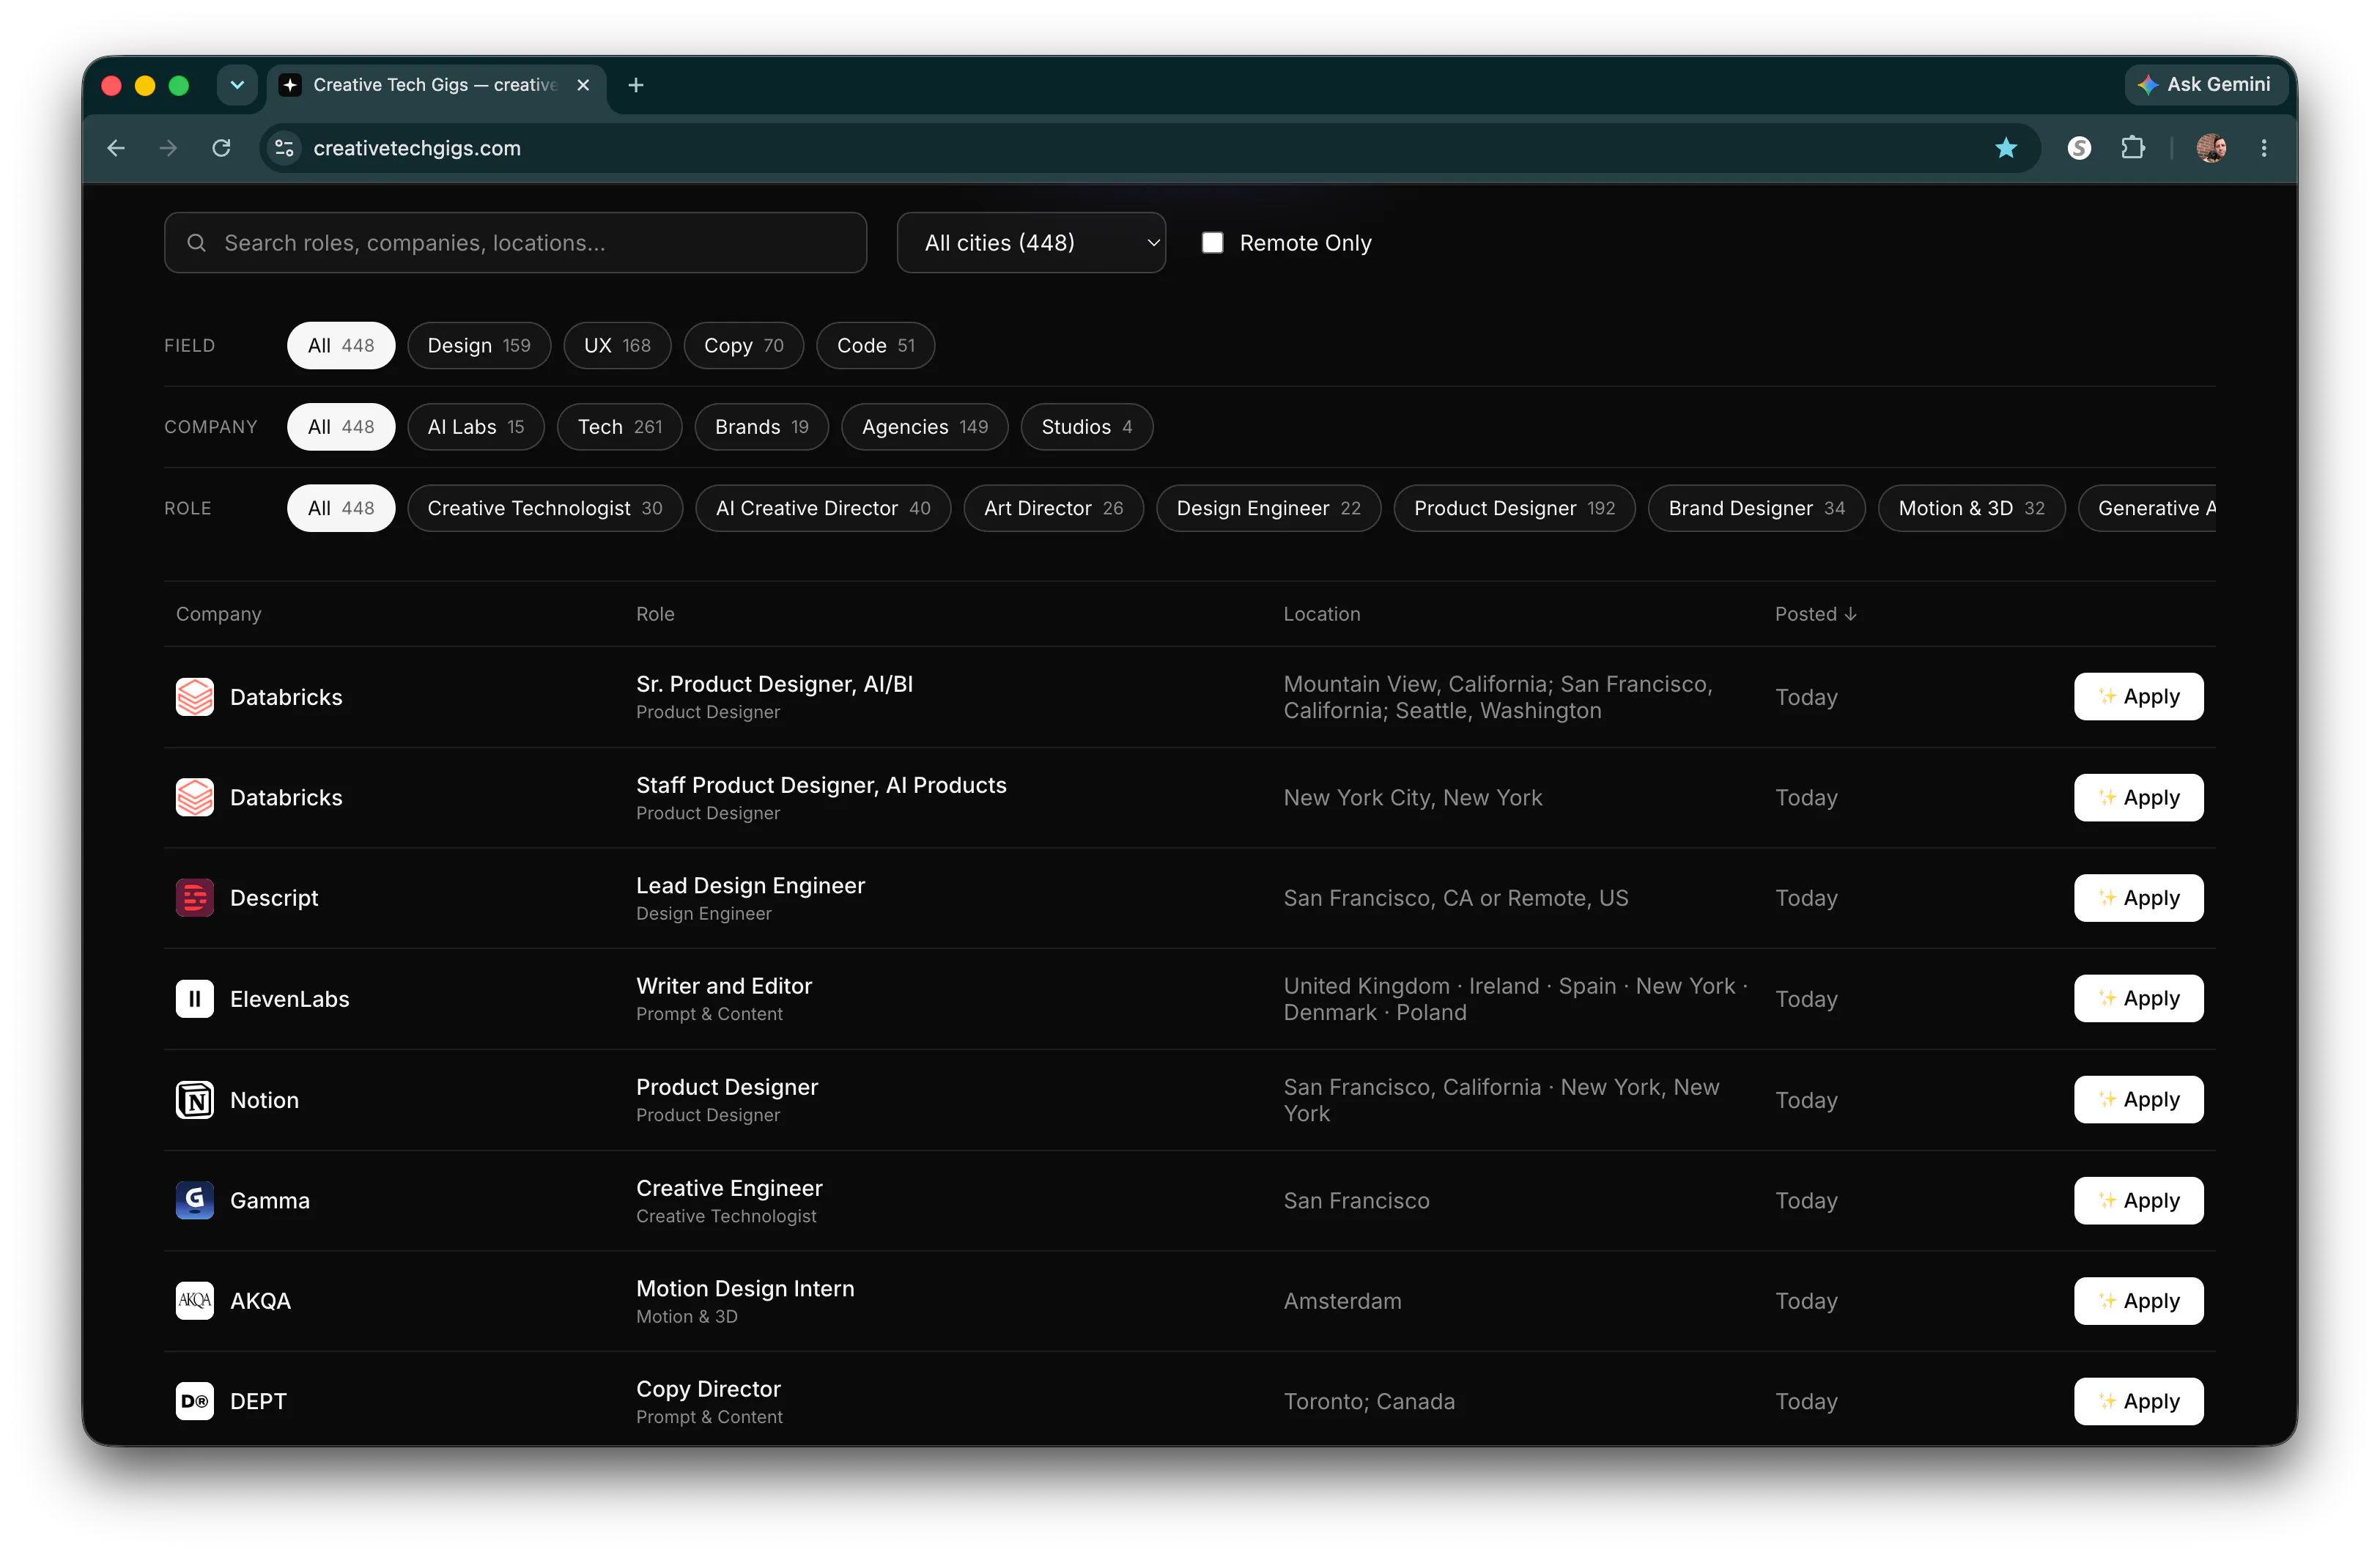Image resolution: width=2380 pixels, height=1555 pixels.
Task: Apply to Staff Product Designer, AI Products
Action: point(2139,797)
